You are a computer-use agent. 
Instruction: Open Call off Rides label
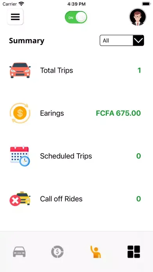tap(61, 199)
